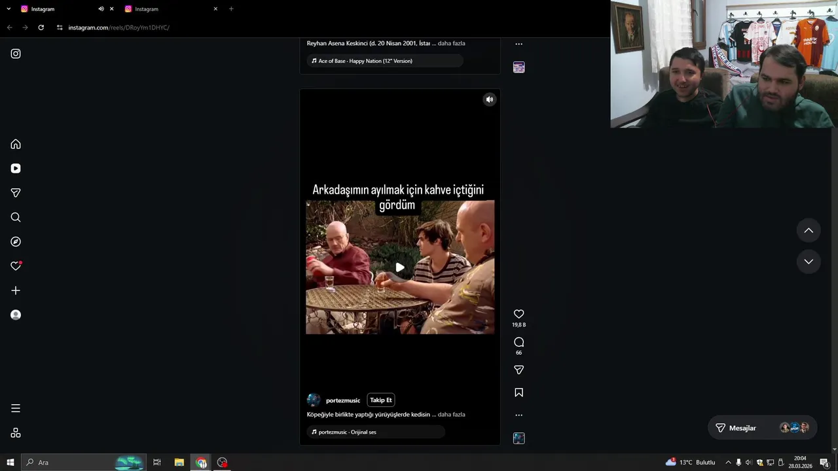This screenshot has width=838, height=471.
Task: Click the taskbar Ara search box
Action: point(84,462)
